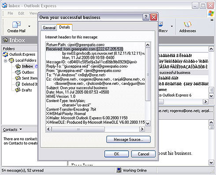Click the Outlook Express title bar icon

point(4,5)
